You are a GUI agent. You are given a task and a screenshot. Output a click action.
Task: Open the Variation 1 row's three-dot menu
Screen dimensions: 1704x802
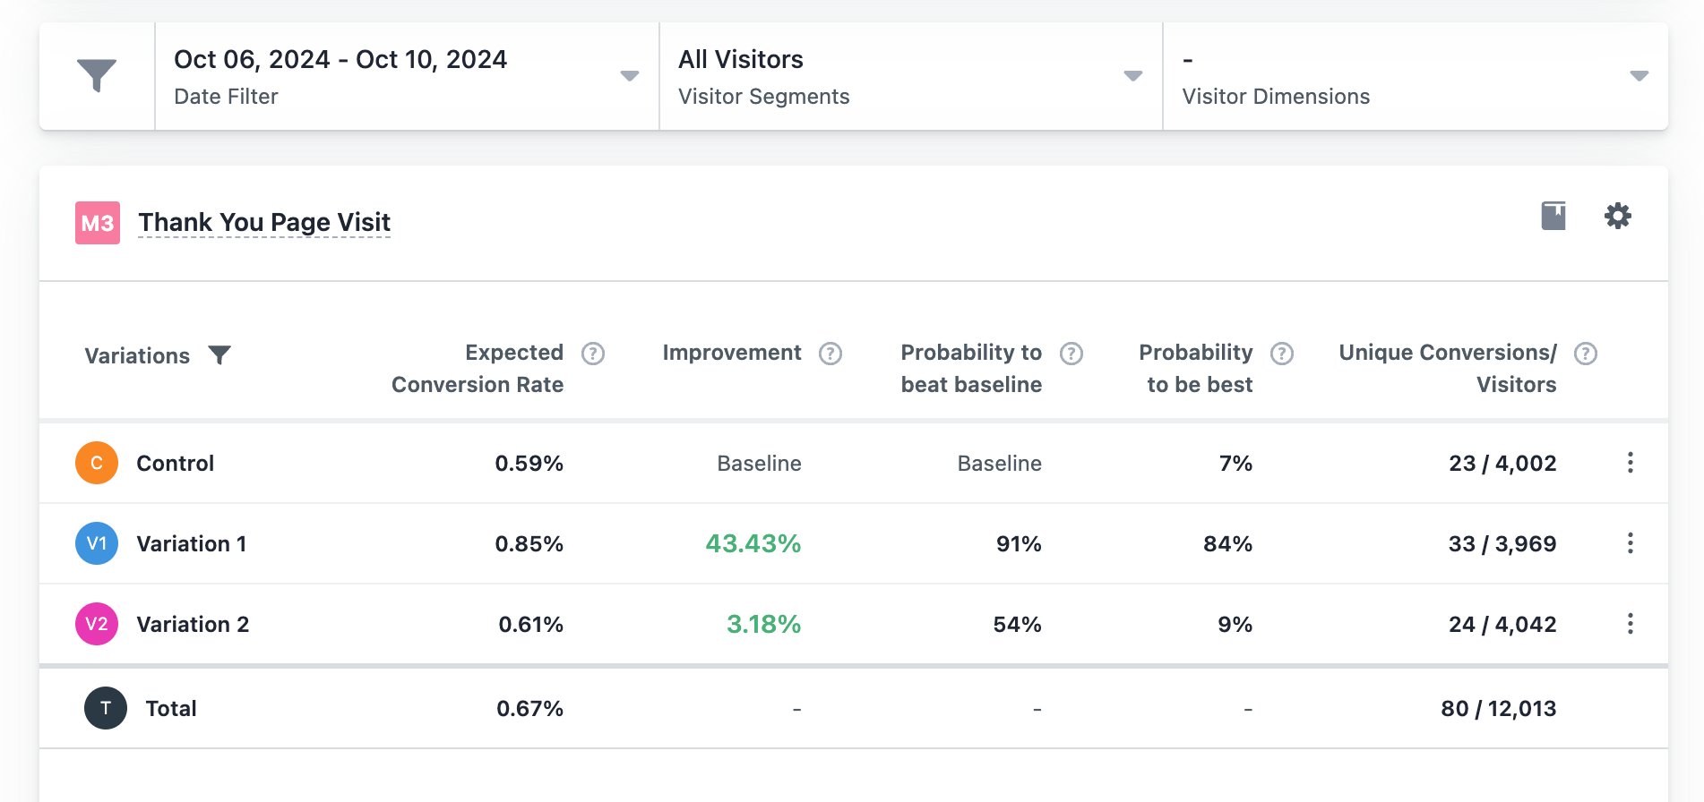(x=1631, y=543)
